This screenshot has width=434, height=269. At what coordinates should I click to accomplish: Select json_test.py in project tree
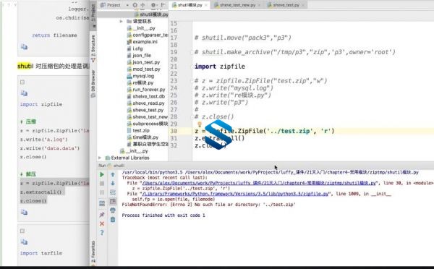point(143,62)
